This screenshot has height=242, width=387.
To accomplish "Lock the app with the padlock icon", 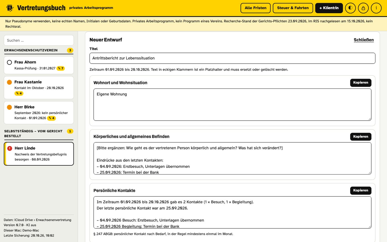I will 363,8.
